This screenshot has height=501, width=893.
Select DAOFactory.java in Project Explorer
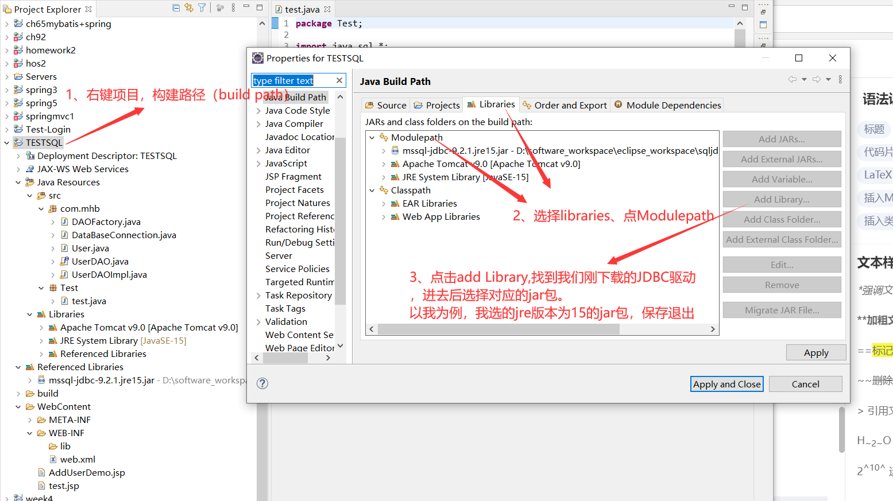tap(106, 222)
